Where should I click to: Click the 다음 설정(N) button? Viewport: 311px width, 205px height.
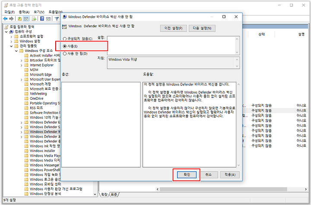pos(202,28)
